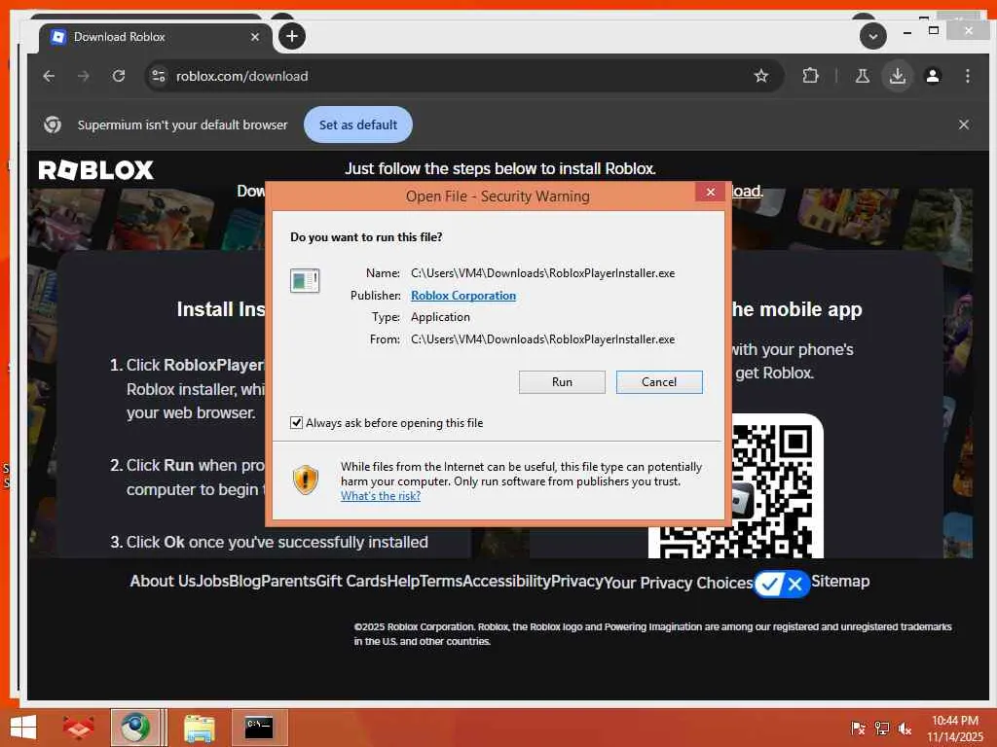The height and width of the screenshot is (747, 997).
Task: Open the Windows Start button
Action: (x=23, y=728)
